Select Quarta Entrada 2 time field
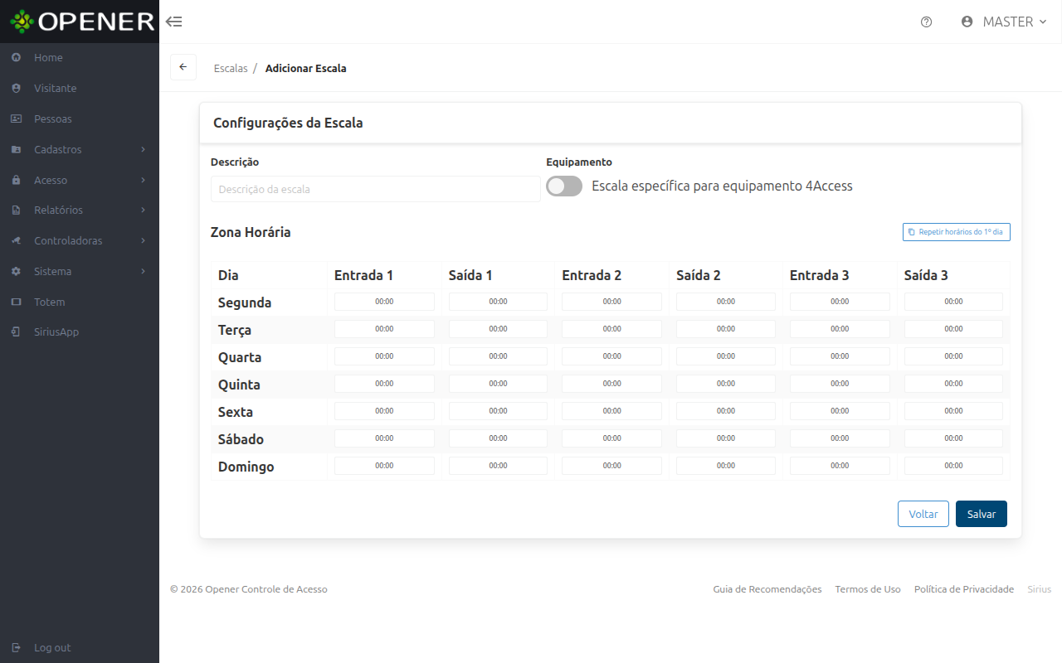 click(x=611, y=356)
